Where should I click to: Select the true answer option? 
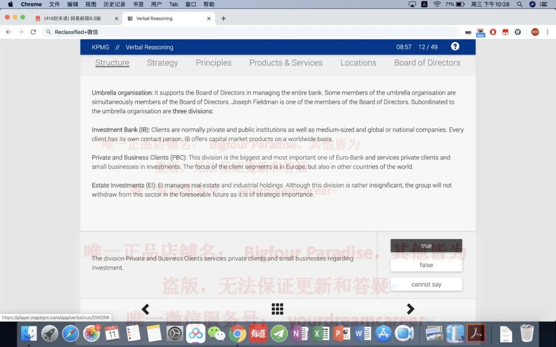tap(426, 245)
